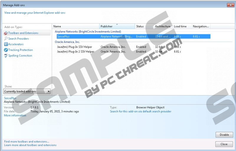The width and height of the screenshot is (236, 151).
Task: Open the Show add-ons dropdown
Action: coord(27,91)
